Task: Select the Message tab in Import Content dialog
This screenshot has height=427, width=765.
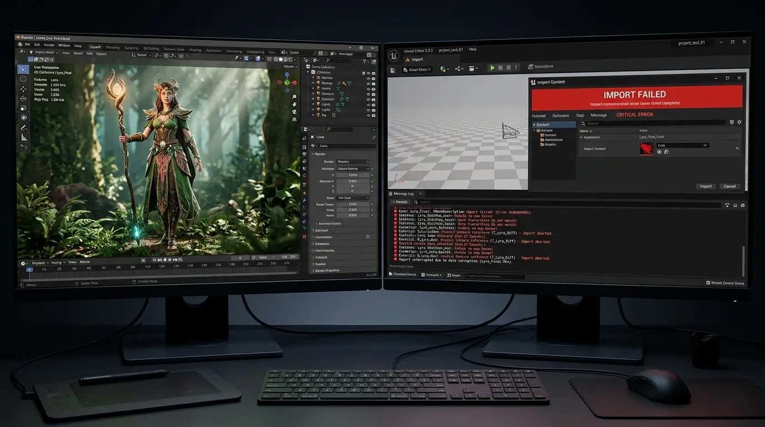Action: point(599,115)
